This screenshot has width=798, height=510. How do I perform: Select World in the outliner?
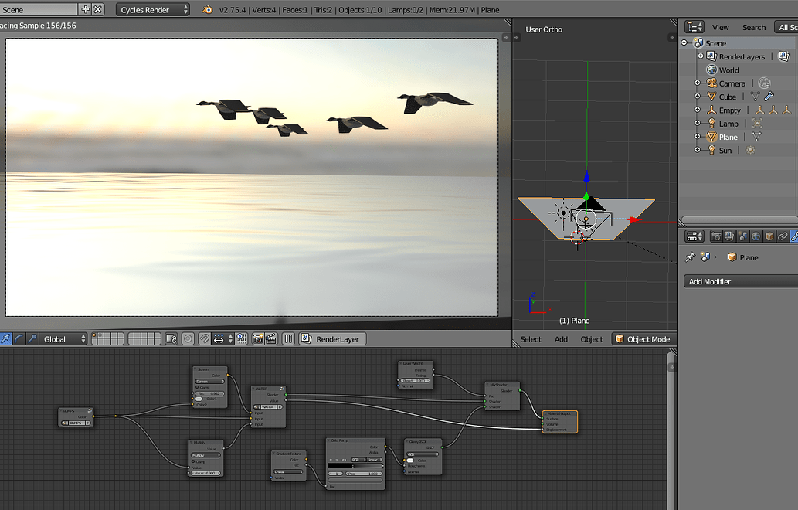click(728, 70)
